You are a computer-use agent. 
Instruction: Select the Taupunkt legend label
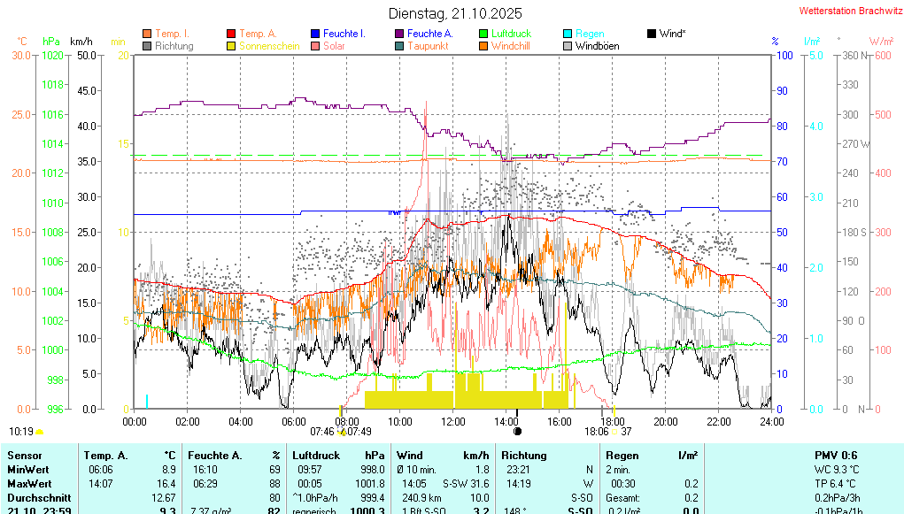pyautogui.click(x=428, y=46)
